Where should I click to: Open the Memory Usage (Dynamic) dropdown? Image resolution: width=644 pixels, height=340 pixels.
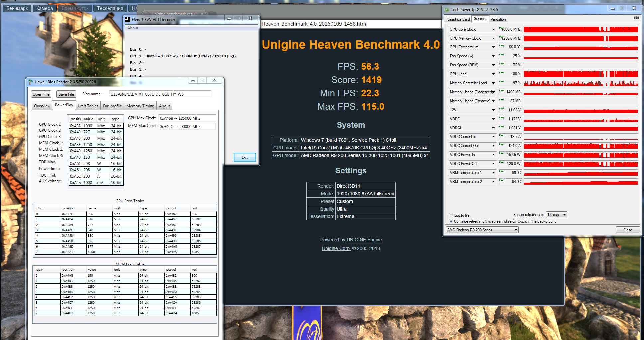pos(493,101)
